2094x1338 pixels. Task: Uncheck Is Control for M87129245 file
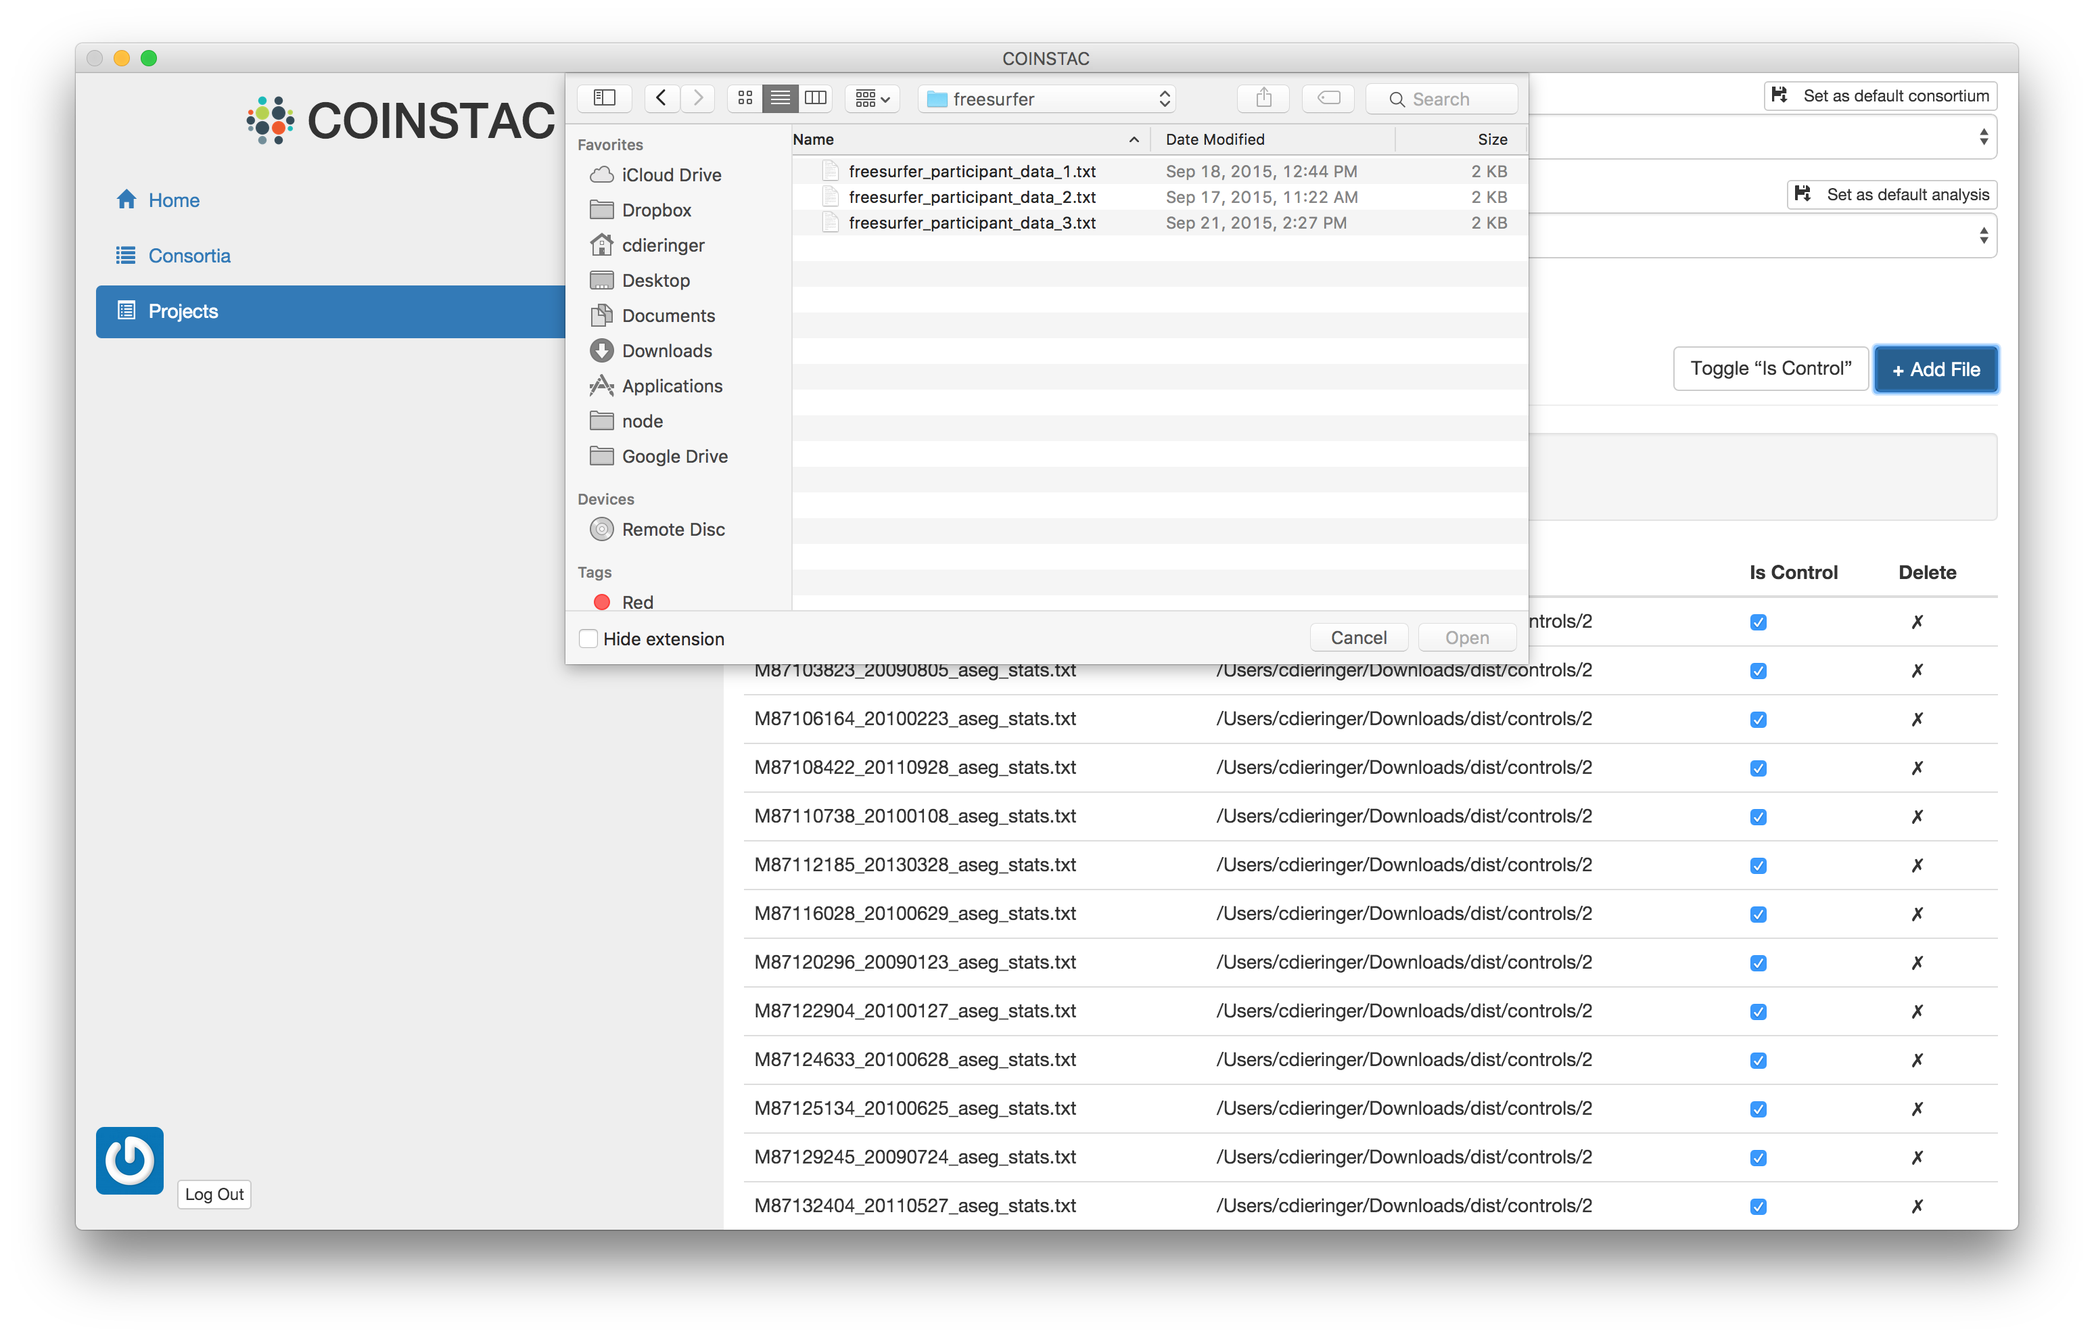(x=1759, y=1158)
